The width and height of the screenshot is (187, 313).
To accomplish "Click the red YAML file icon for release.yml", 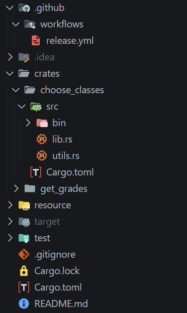I will 36,40.
